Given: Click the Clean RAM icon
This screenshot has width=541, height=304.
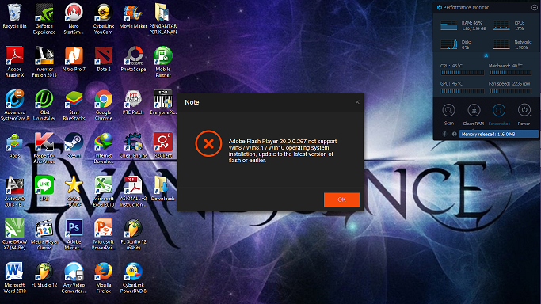Looking at the screenshot, I should coord(474,111).
